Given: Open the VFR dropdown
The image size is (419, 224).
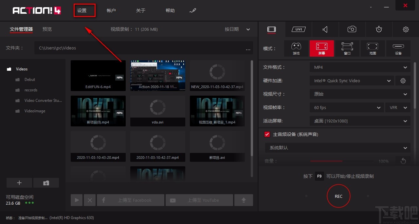Looking at the screenshot, I should point(398,107).
